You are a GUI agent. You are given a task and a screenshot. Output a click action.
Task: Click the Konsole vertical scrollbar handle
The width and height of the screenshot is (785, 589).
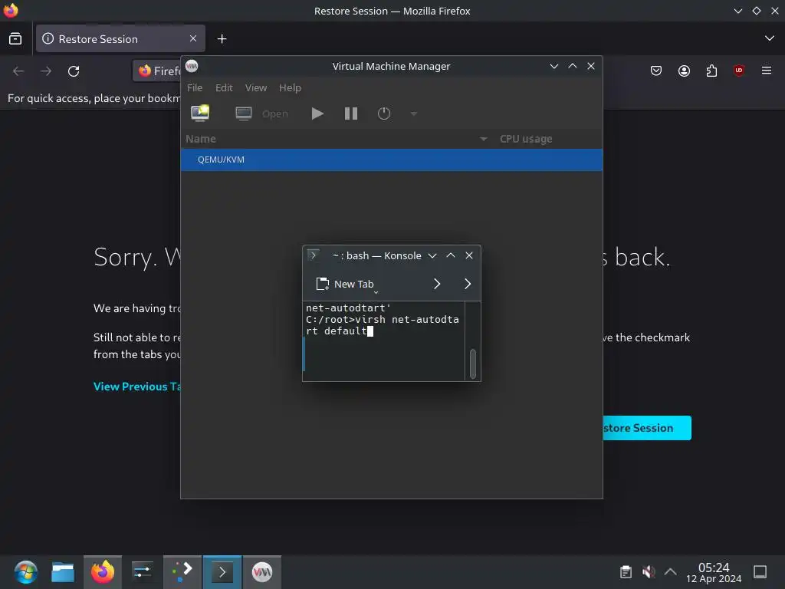(472, 364)
